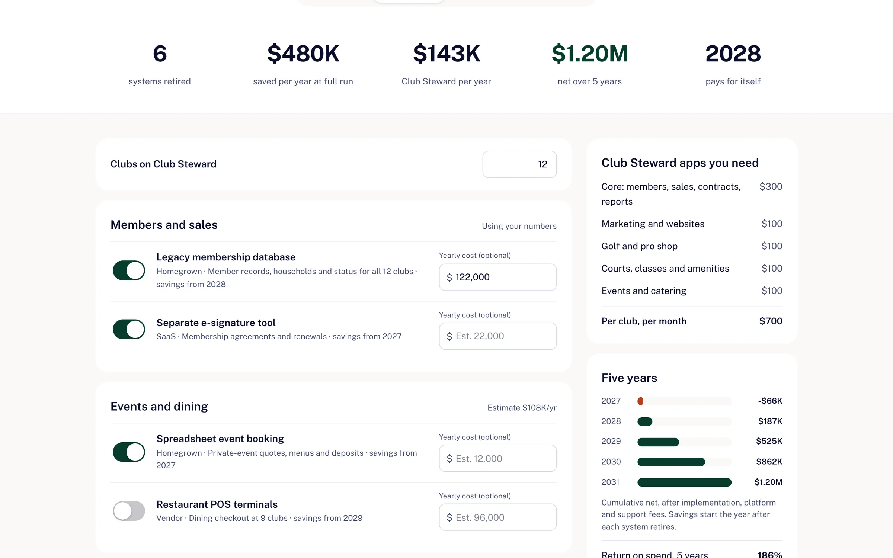Edit the Legacy membership database yearly cost
This screenshot has height=558, width=893.
coord(498,277)
